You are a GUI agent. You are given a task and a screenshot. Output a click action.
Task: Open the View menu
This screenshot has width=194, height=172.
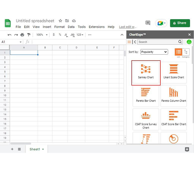(36, 27)
